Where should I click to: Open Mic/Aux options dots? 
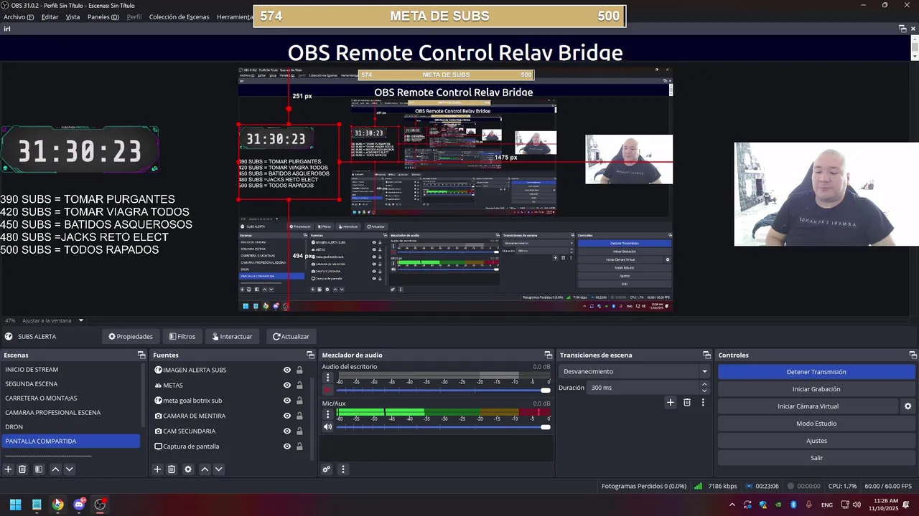pyautogui.click(x=328, y=414)
